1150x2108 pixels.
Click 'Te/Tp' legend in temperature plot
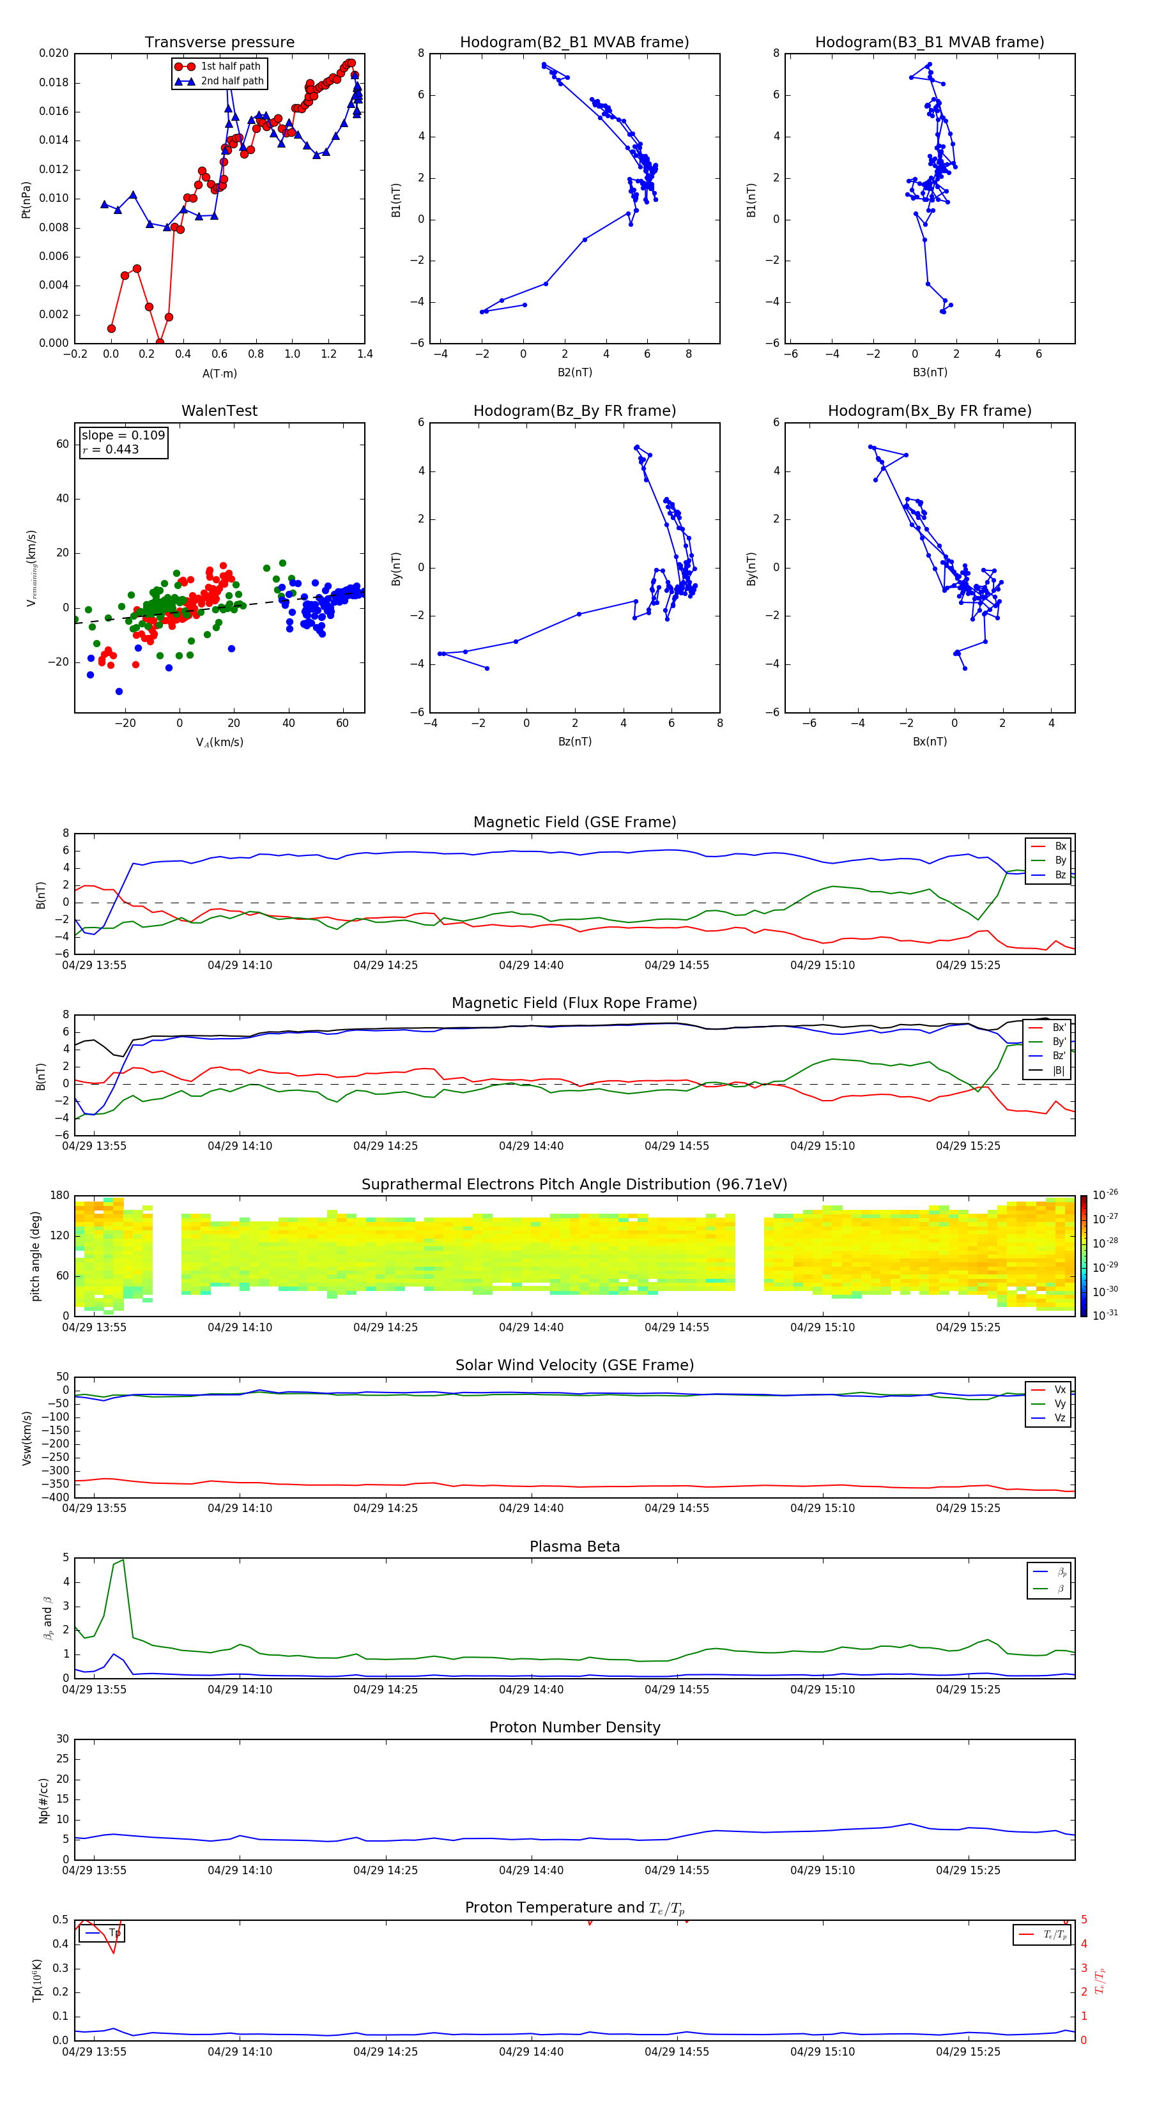coord(1042,1934)
